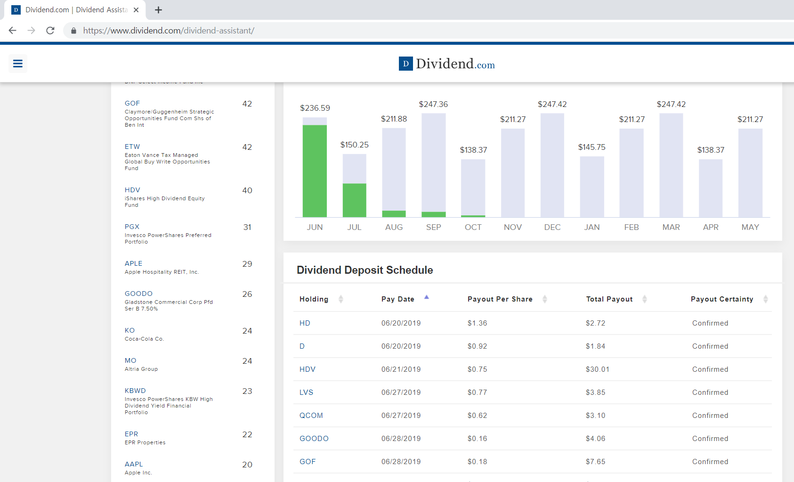
Task: Click the $30.01 total payout cell
Action: click(x=598, y=369)
